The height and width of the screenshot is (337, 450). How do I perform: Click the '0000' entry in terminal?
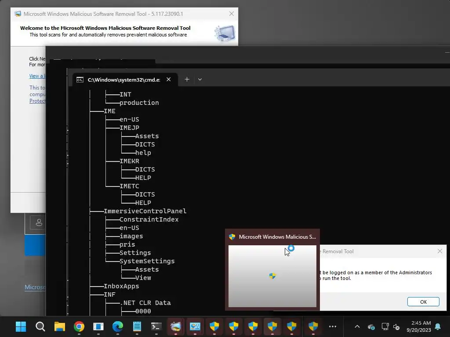coord(143,311)
